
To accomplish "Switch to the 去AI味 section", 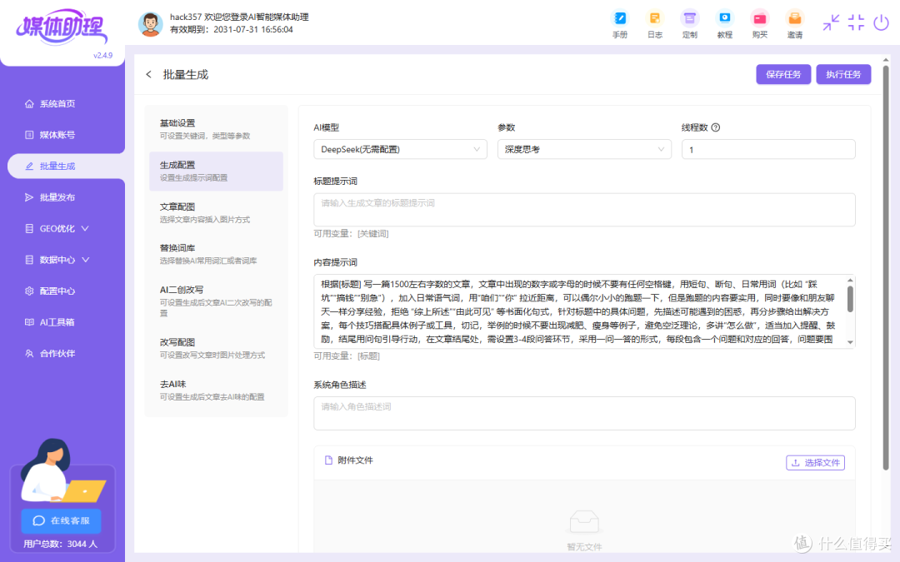I will pos(216,390).
